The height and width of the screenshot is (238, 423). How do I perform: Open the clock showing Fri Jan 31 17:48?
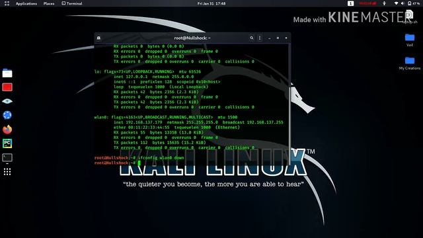coord(211,3)
